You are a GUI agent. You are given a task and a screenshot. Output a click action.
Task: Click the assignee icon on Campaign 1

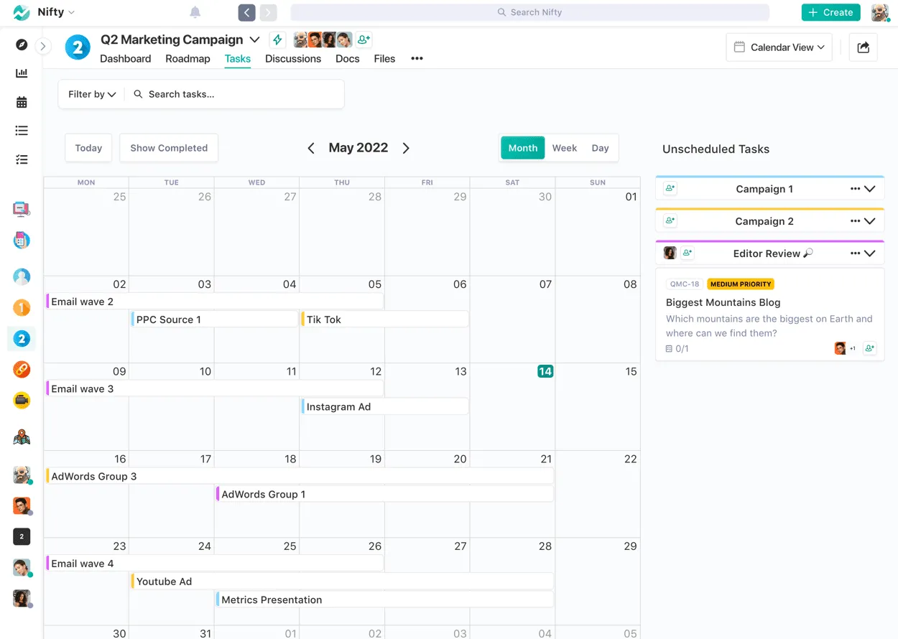670,187
